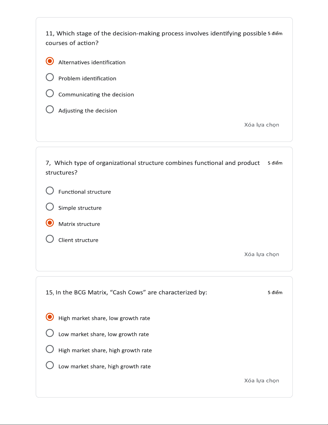Screen dimensions: 328x425
Task: Select High market share, high growth rate
Action: tap(50, 349)
